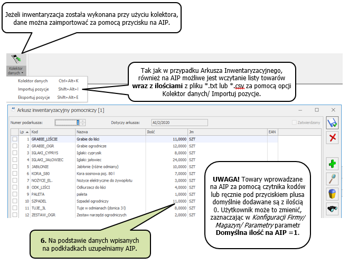Screen dimensions: 349x265
Task: Check the box for GRABIE_LIŚCIE row
Action: pos(15,139)
